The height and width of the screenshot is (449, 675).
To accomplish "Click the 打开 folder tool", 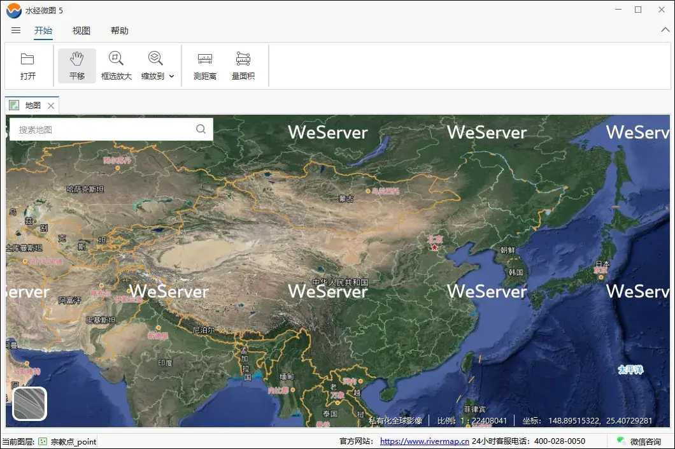I will [x=27, y=66].
